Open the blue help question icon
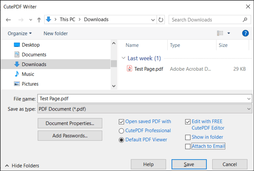Screen dimensions: 254x171 [245, 33]
